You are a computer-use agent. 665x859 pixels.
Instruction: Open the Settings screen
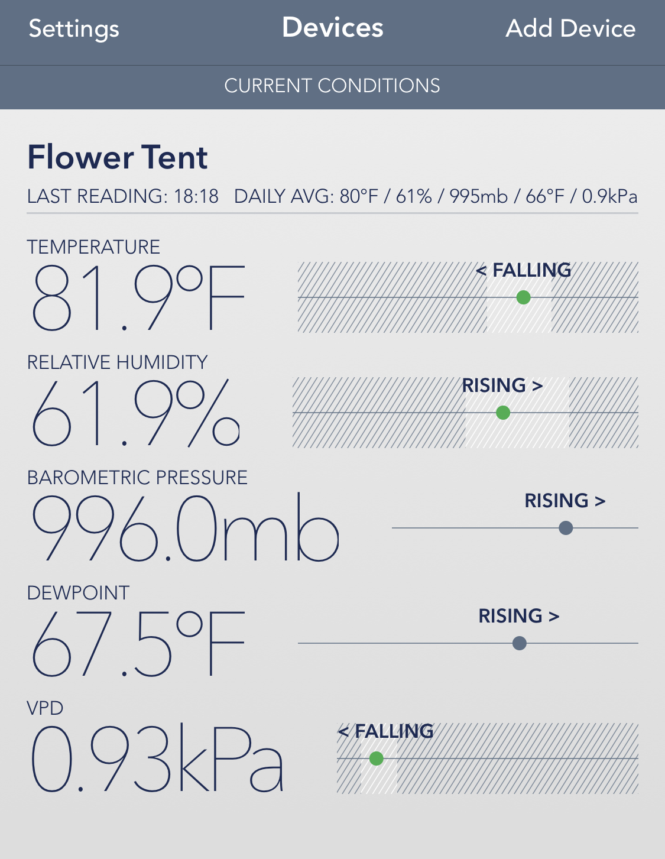point(74,29)
